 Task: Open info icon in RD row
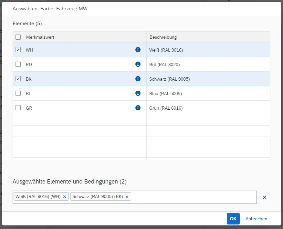pos(138,64)
